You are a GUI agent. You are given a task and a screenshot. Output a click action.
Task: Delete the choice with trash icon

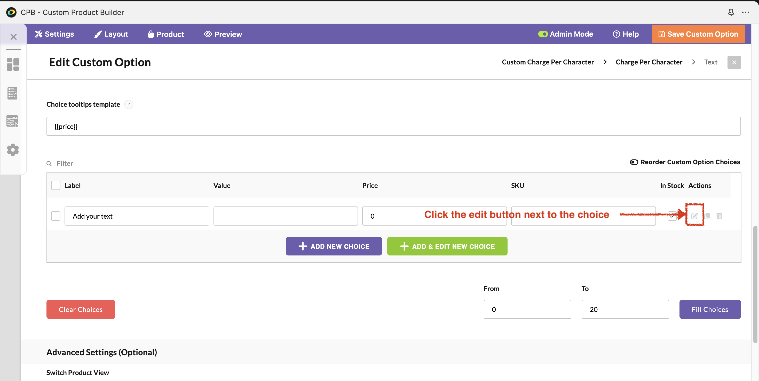click(719, 216)
